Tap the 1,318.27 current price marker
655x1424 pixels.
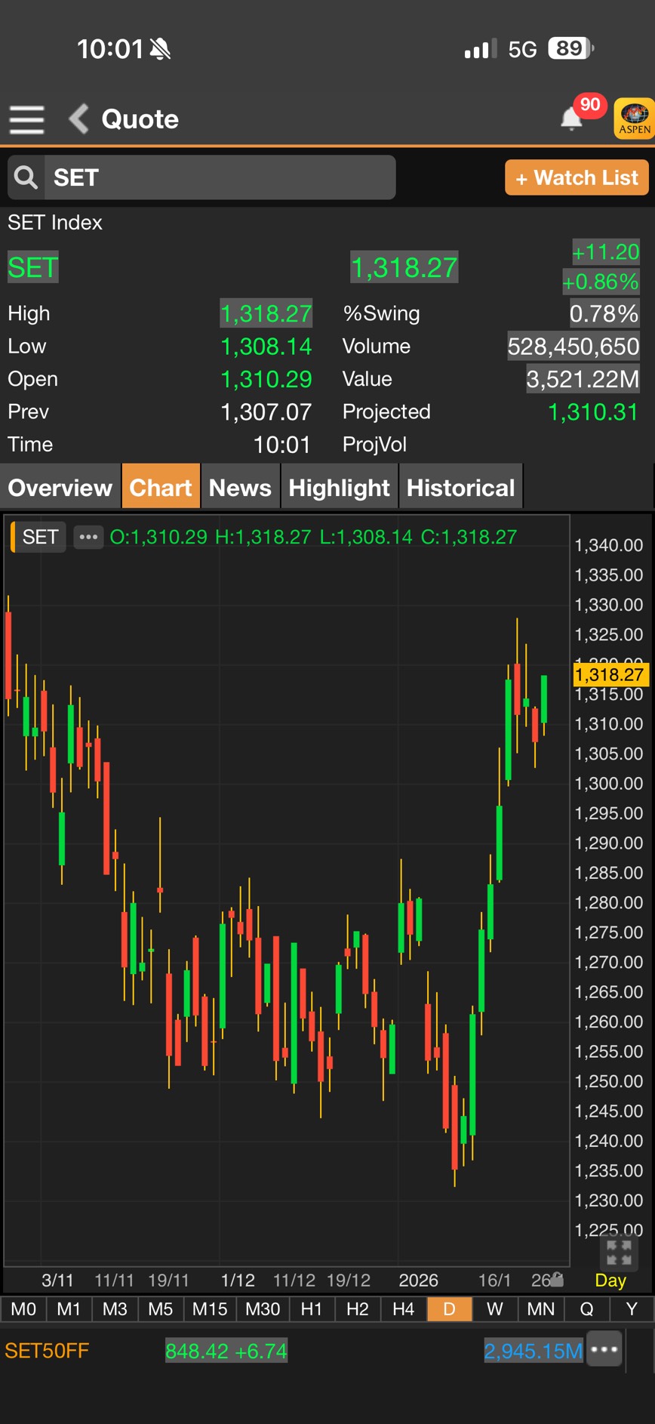tap(609, 674)
